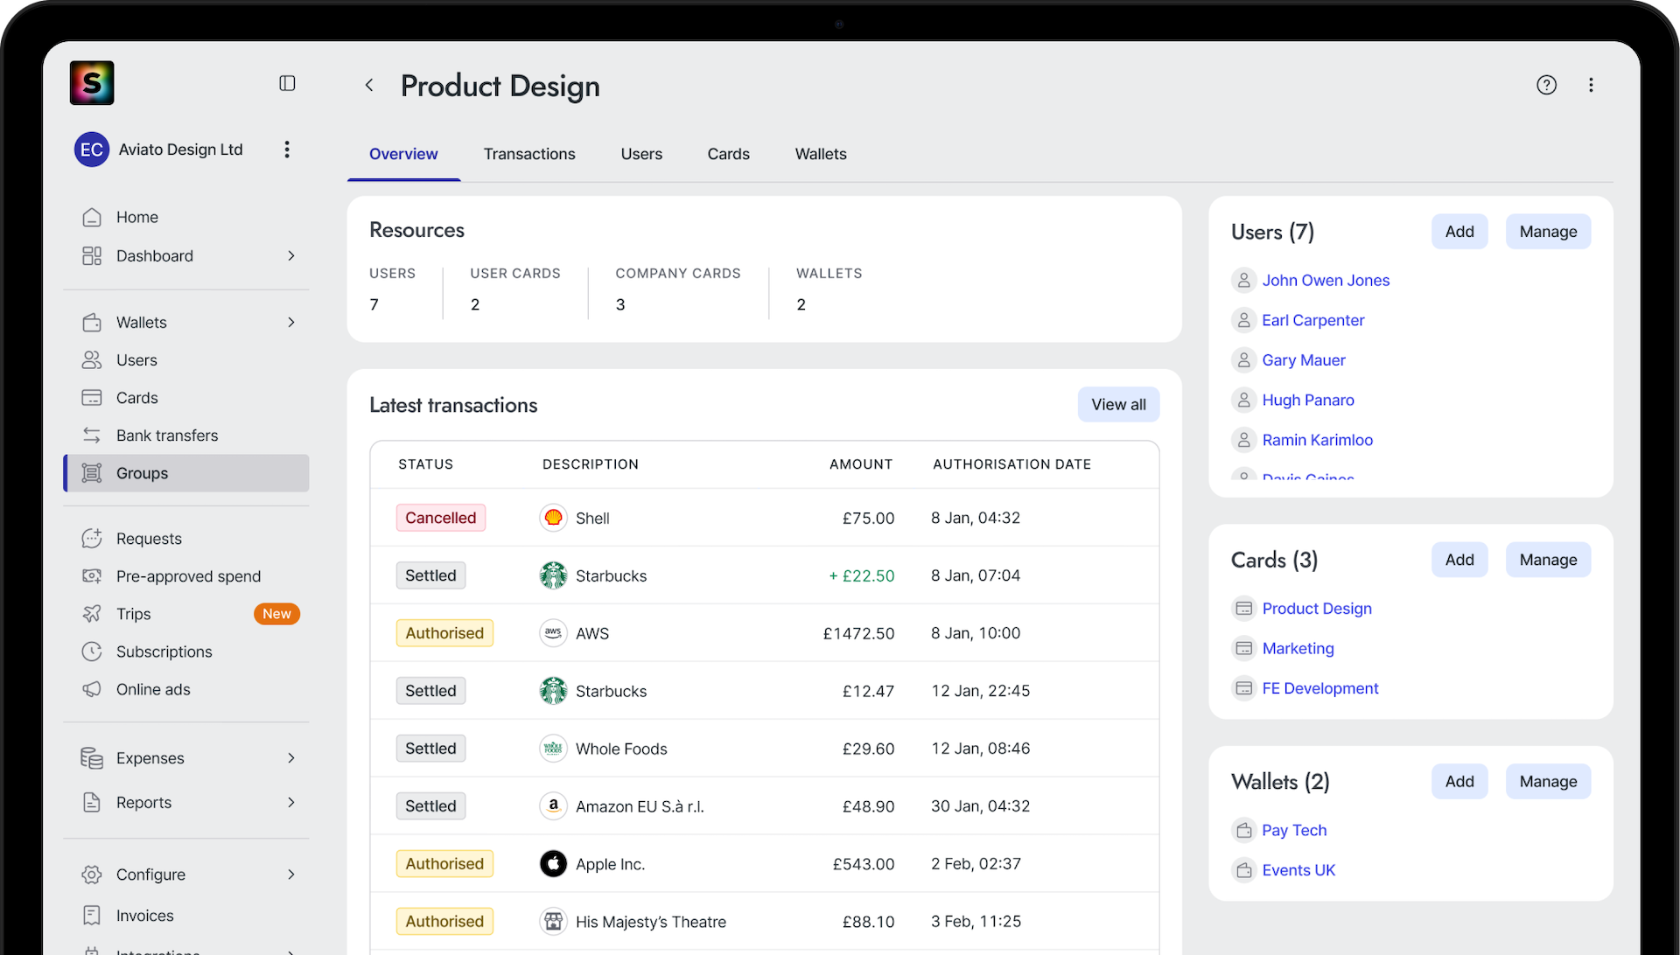Open the Wallets tab
This screenshot has width=1680, height=955.
point(820,154)
